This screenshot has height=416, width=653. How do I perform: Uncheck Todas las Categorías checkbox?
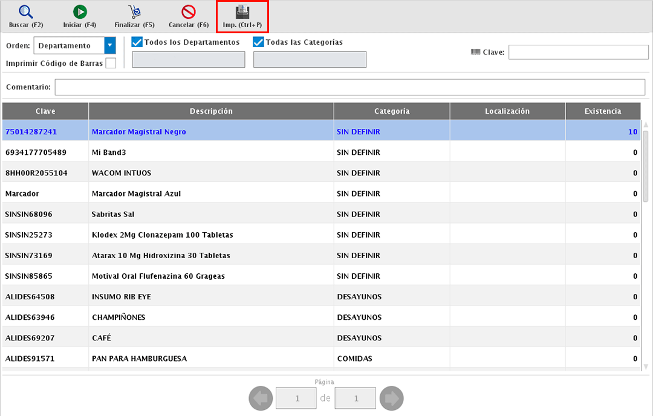click(x=258, y=42)
